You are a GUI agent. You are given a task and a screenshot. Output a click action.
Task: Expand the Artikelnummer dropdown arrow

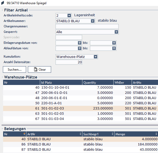point(93,21)
